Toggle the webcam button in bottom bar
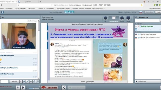This screenshot has width=161, height=90. (23, 87)
